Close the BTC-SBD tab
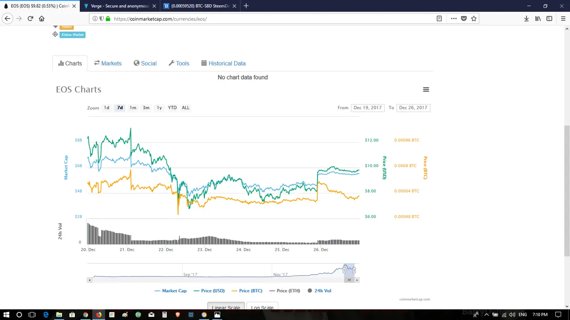The width and height of the screenshot is (570, 320). click(x=235, y=6)
